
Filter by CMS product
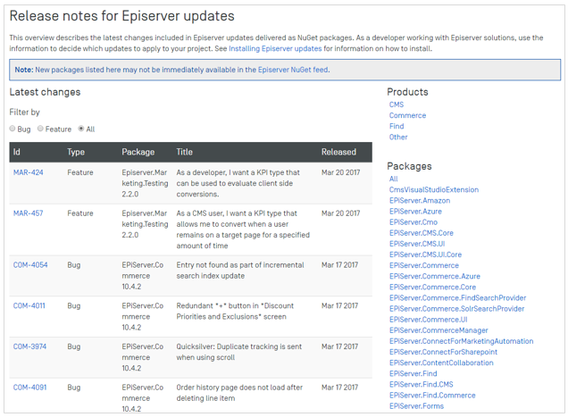pos(397,104)
